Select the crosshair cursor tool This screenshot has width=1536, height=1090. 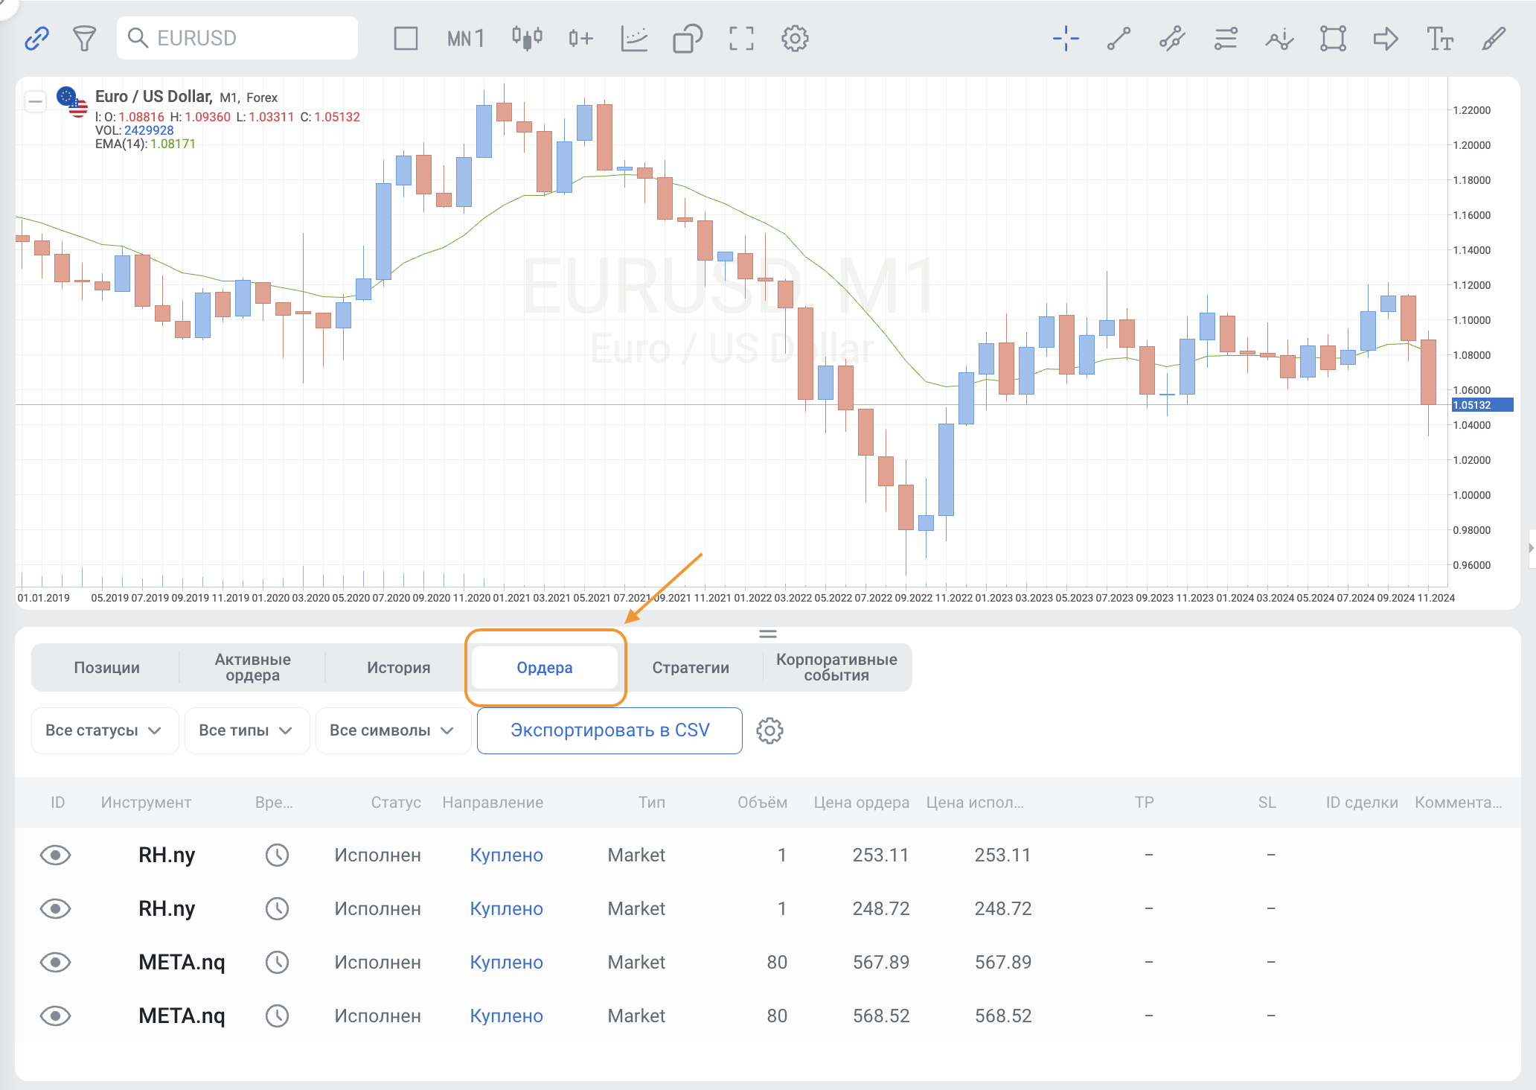tap(1066, 38)
